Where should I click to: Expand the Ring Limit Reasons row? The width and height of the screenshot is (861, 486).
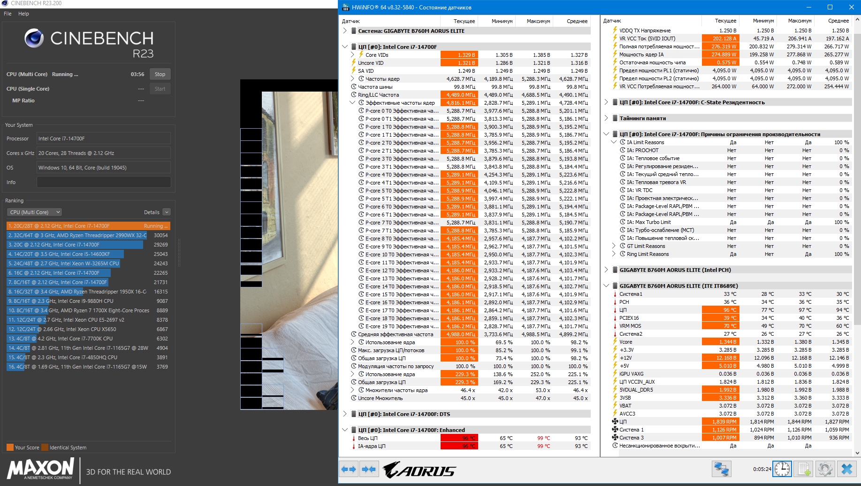click(x=614, y=254)
